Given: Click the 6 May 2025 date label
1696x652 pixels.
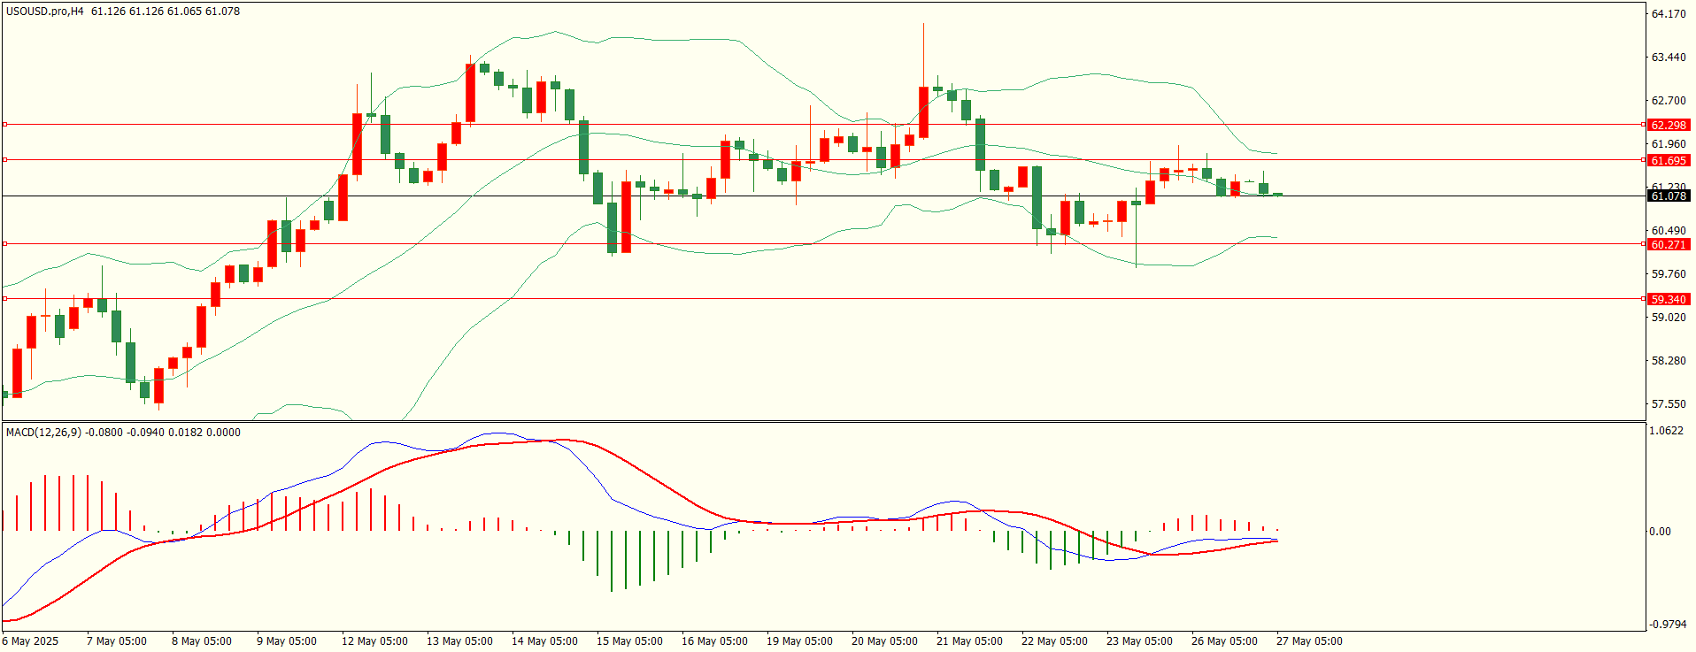Looking at the screenshot, I should click(30, 641).
